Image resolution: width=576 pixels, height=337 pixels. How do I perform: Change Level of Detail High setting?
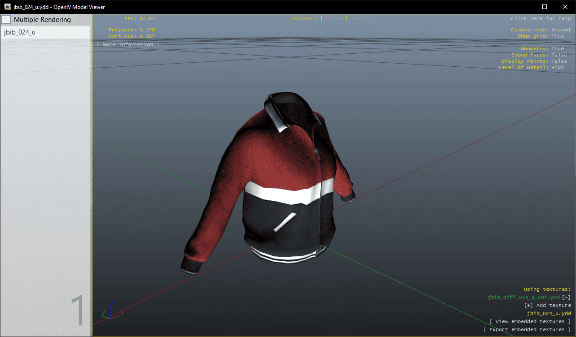[557, 67]
